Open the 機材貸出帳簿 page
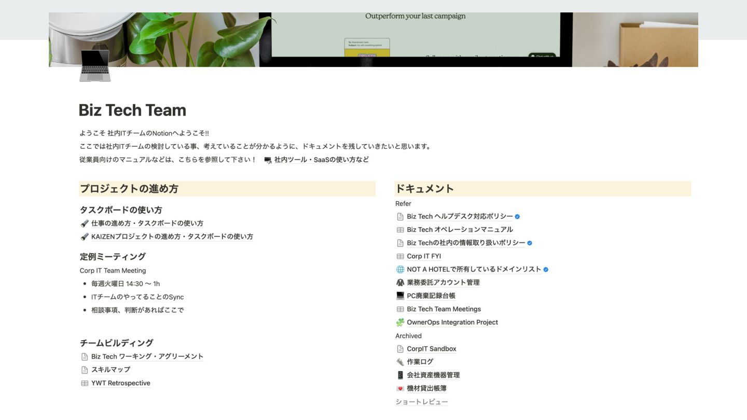 [427, 388]
